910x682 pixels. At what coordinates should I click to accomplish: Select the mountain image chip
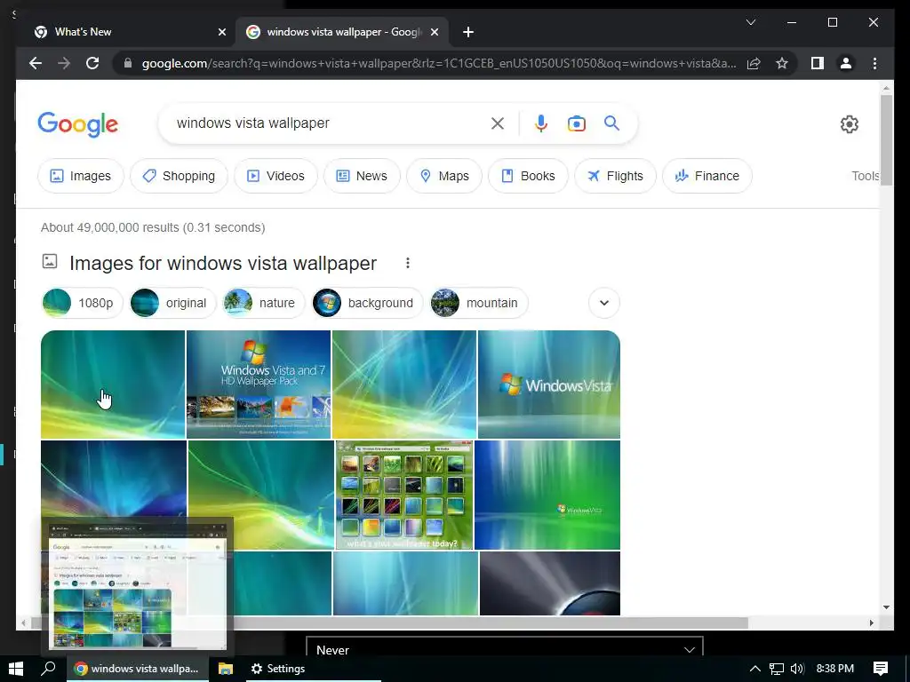coord(479,303)
